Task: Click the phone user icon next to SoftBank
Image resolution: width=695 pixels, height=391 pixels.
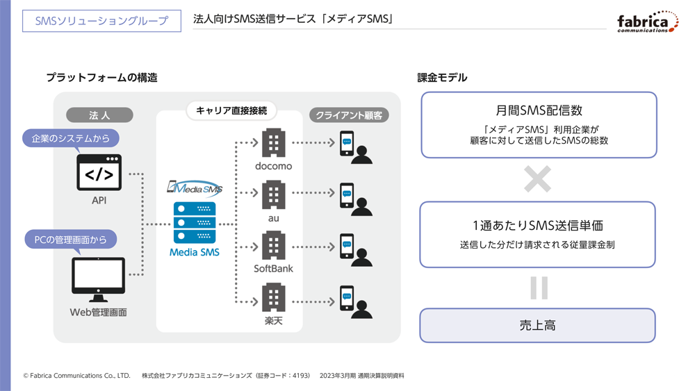Action: (356, 250)
